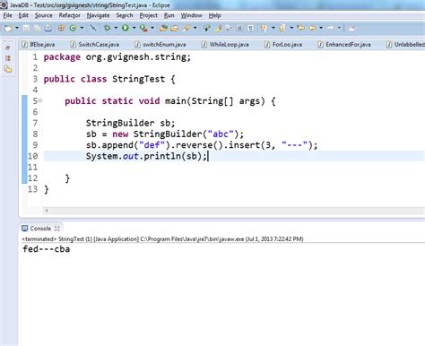The width and height of the screenshot is (425, 346).
Task: Select the Console view tab
Action: pos(40,229)
